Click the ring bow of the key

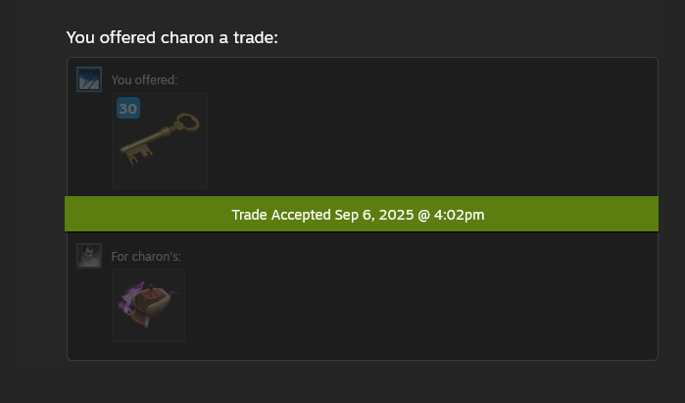(x=188, y=123)
